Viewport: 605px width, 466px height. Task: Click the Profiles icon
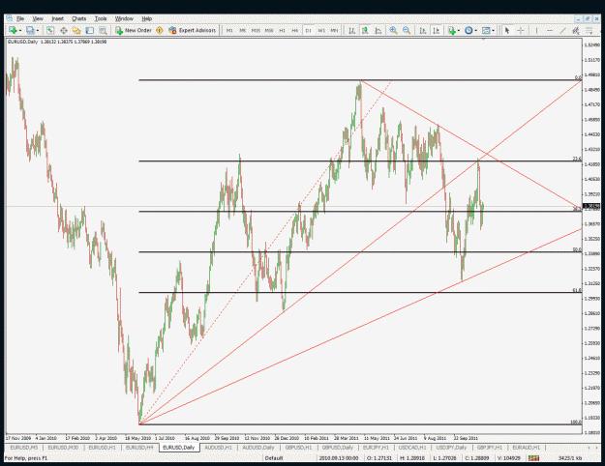coord(30,30)
